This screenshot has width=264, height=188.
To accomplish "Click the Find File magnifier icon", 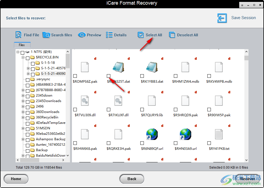I will click(x=18, y=35).
